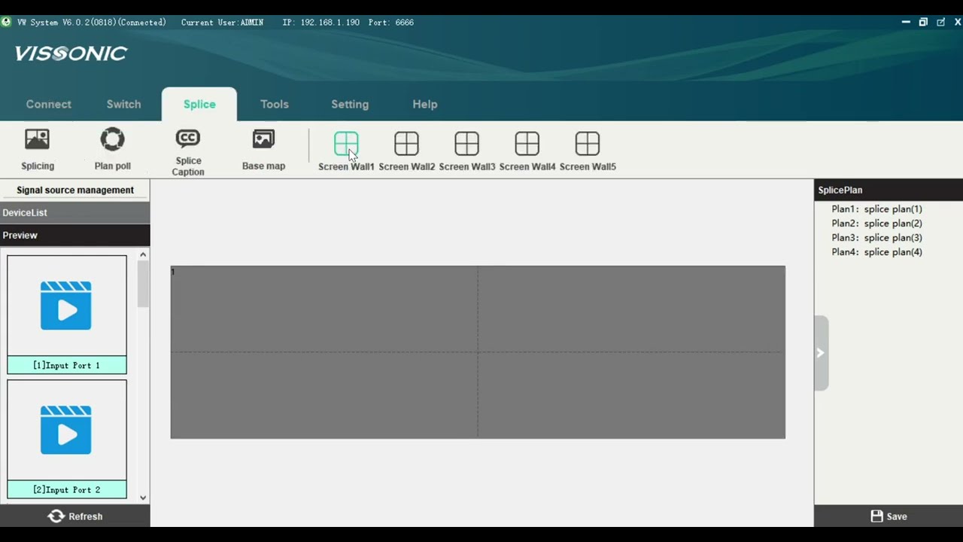This screenshot has height=542, width=963.
Task: Click the preview list scroll down arrow
Action: click(143, 498)
